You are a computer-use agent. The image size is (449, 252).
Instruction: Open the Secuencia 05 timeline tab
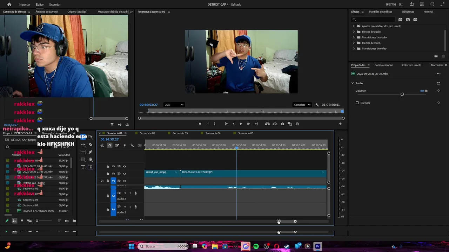(x=246, y=133)
